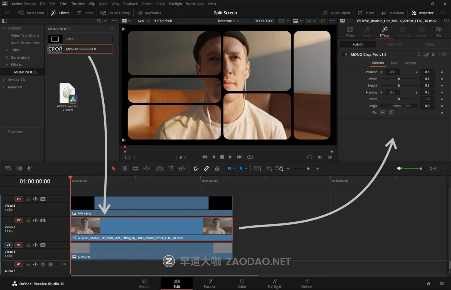Collapse the MONONODES effects group
Screen dimensions: 451x290
pos(112,29)
